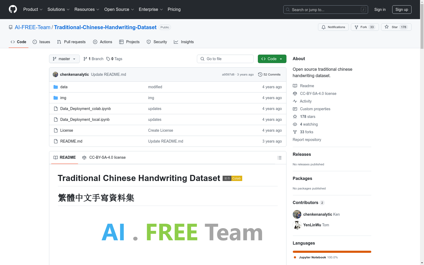Click the License file icon
This screenshot has width=424, height=265.
56,130
